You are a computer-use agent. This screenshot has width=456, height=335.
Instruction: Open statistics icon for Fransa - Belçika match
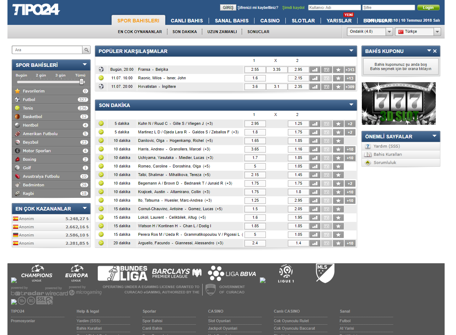pyautogui.click(x=315, y=70)
